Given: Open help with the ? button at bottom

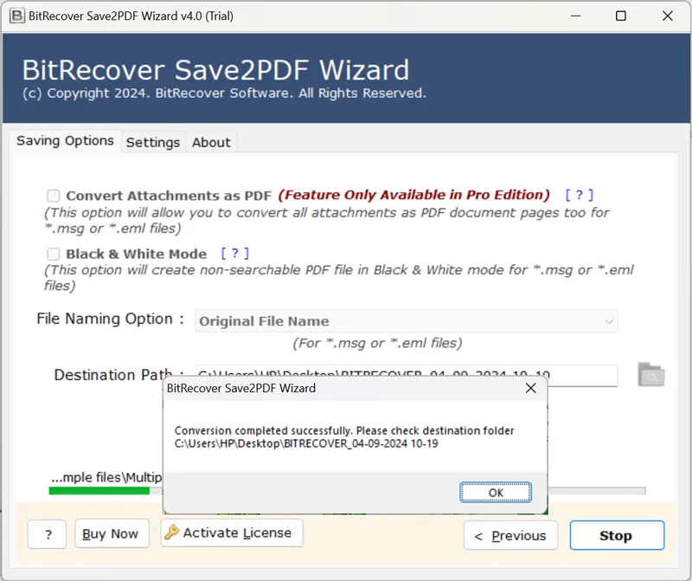Looking at the screenshot, I should pyautogui.click(x=48, y=534).
